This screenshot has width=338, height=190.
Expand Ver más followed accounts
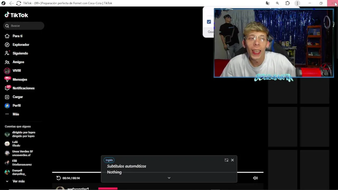[x=15, y=181]
